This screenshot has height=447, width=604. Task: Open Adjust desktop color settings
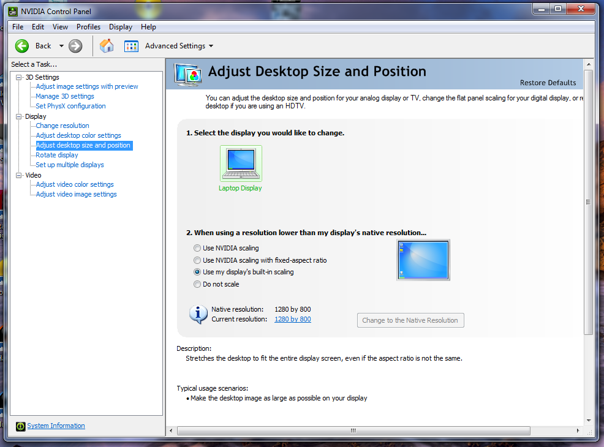click(x=78, y=135)
